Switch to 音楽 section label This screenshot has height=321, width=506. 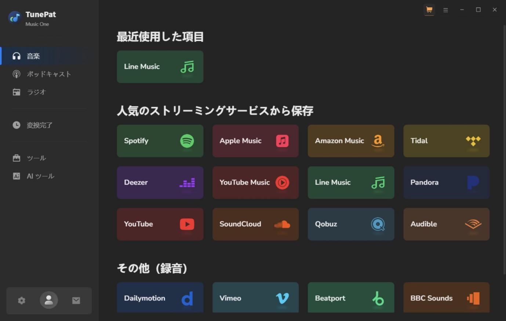tap(33, 56)
